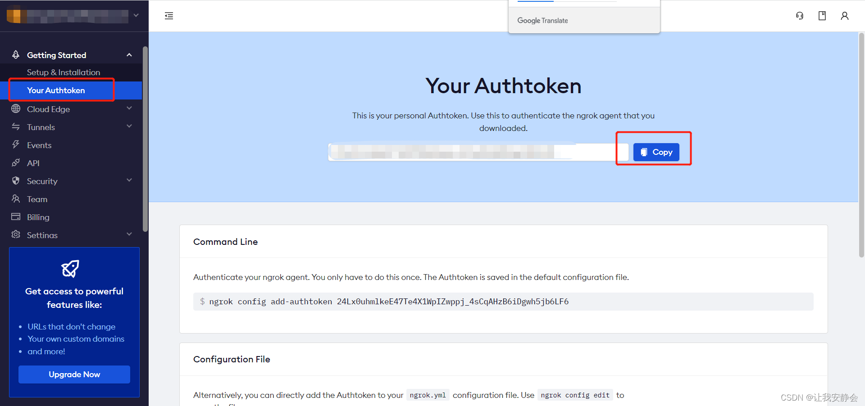This screenshot has width=865, height=406.
Task: Click the 'ngrok config edit' inline code
Action: pos(575,395)
